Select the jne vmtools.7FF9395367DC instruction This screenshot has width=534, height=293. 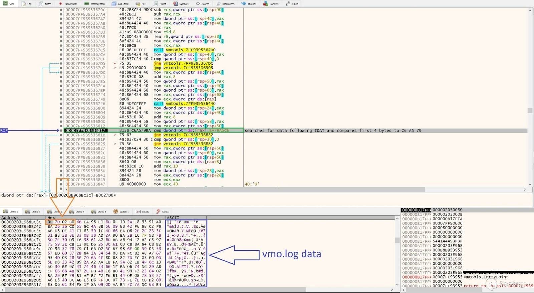pyautogui.click(x=183, y=63)
